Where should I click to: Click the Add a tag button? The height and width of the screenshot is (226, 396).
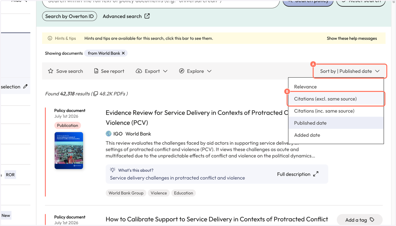pos(360,220)
